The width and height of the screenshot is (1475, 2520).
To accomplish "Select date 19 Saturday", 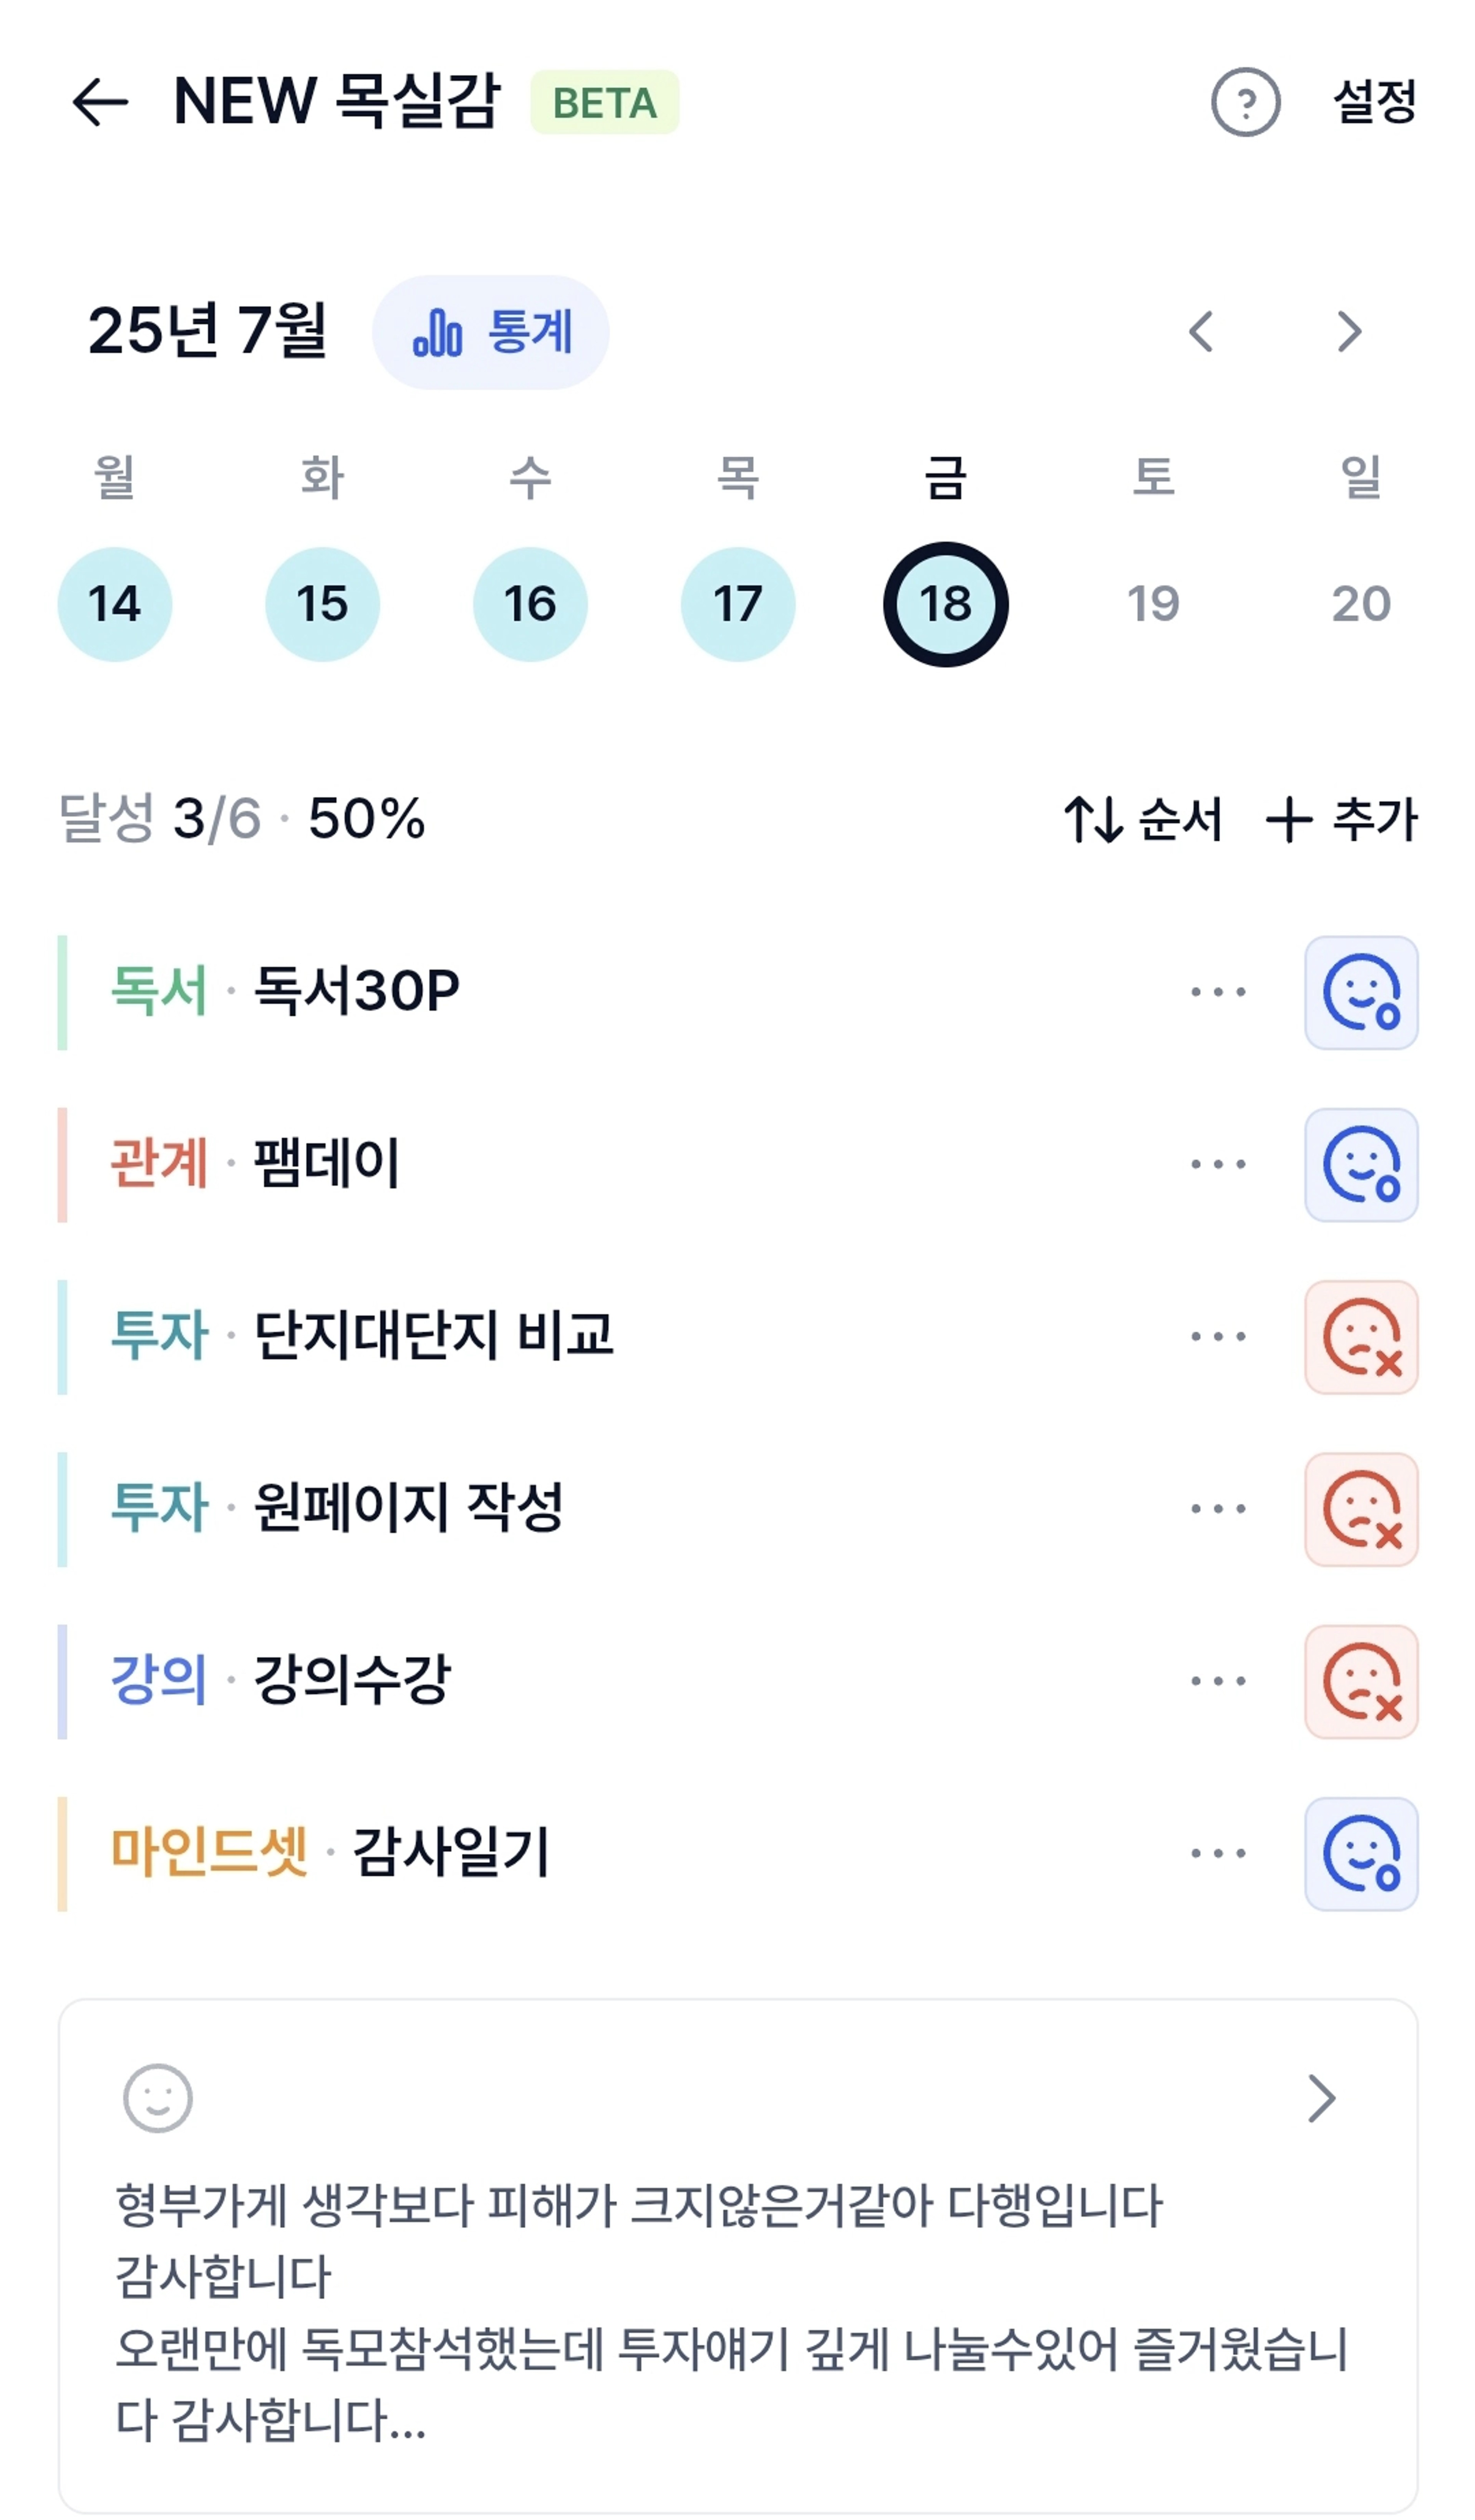I will pyautogui.click(x=1153, y=604).
